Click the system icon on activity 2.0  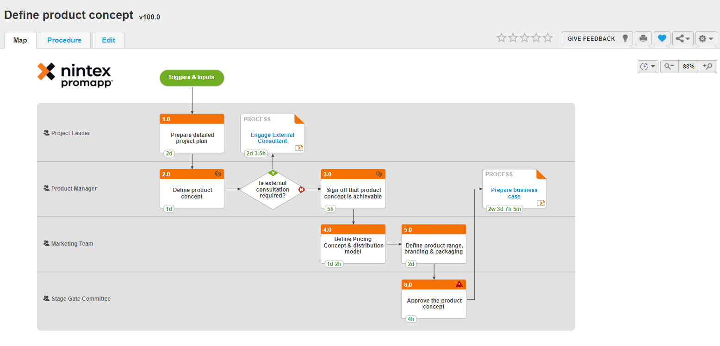[x=218, y=174]
